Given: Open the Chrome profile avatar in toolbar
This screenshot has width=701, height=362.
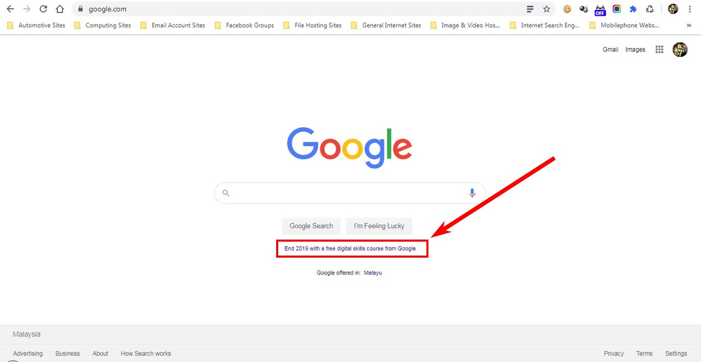Looking at the screenshot, I should (x=673, y=9).
